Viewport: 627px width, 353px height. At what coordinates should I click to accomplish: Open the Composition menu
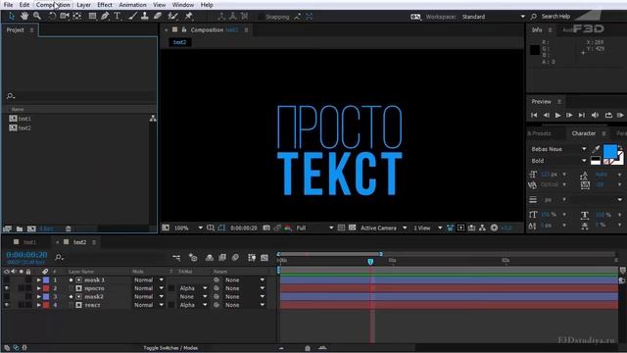(53, 5)
